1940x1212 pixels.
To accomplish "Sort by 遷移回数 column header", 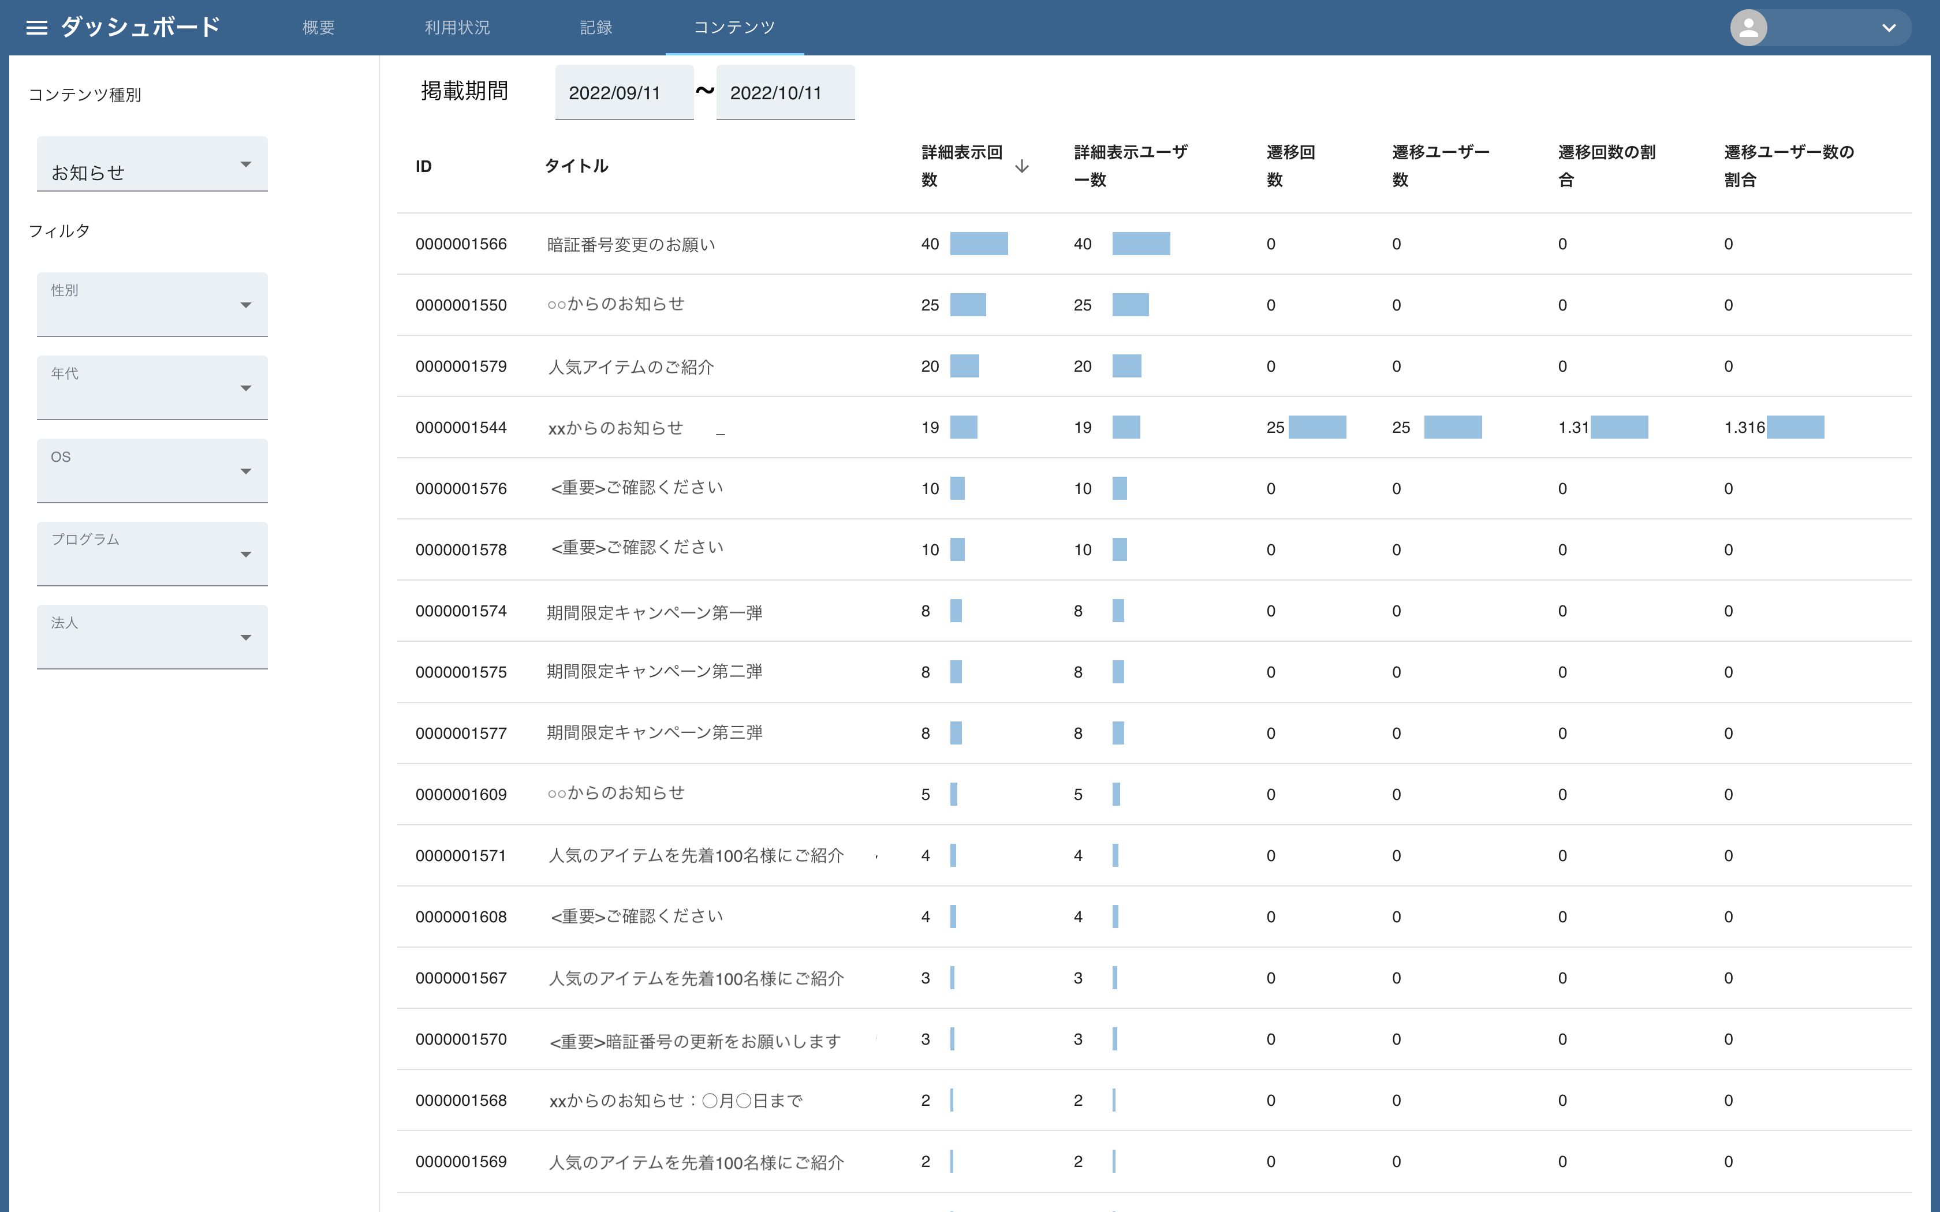I will tap(1290, 166).
